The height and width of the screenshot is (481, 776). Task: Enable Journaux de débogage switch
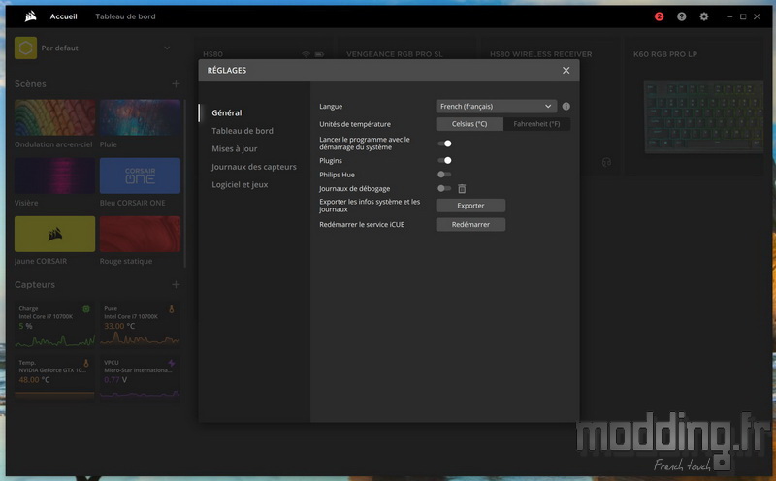[444, 188]
